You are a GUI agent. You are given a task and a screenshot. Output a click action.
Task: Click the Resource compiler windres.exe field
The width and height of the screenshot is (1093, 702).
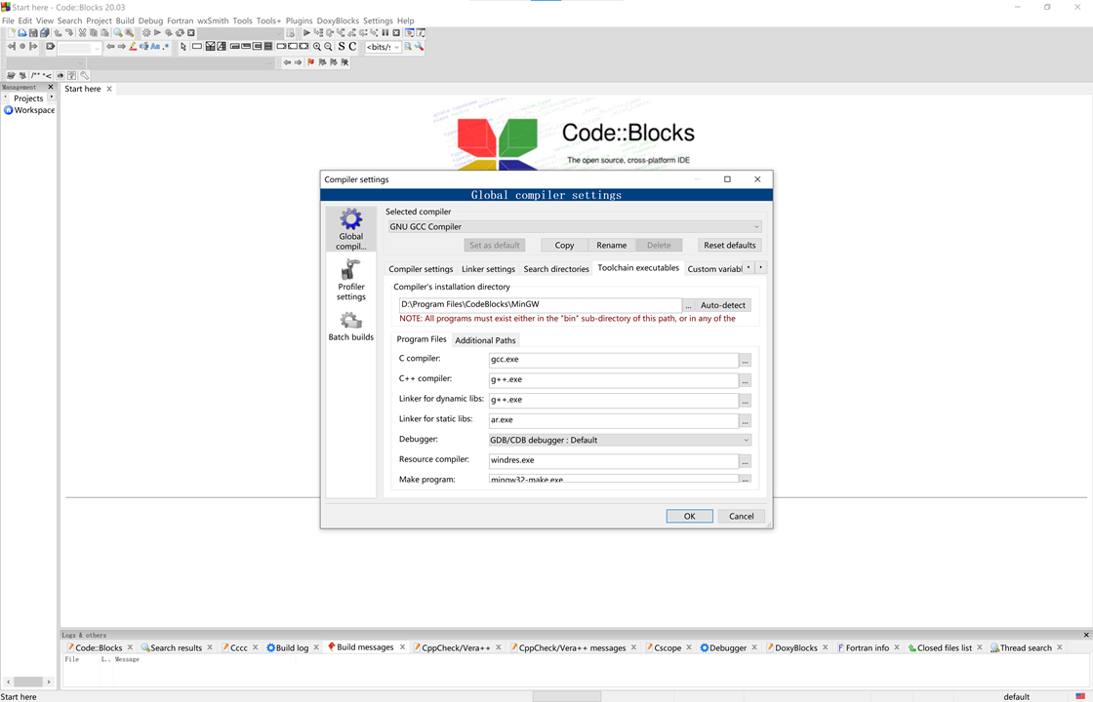click(614, 460)
